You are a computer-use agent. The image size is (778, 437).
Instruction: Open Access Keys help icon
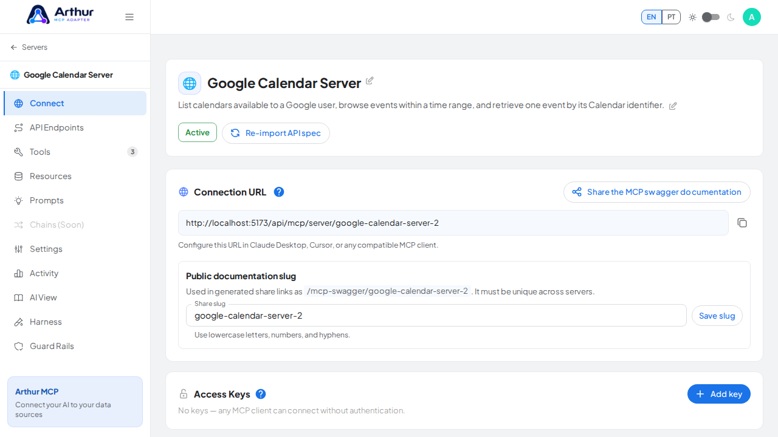tap(261, 394)
